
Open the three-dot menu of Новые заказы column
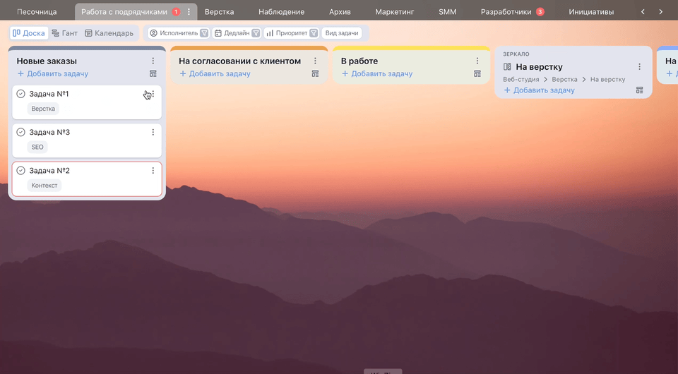tap(153, 61)
